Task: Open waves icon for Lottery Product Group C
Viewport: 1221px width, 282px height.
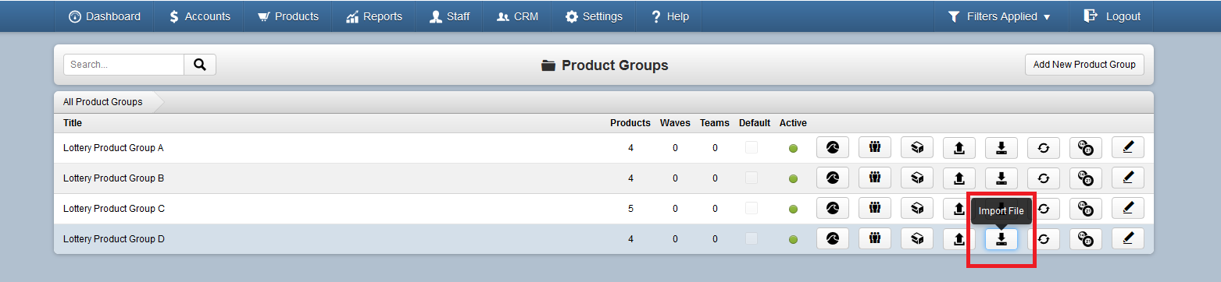Action: tap(833, 208)
